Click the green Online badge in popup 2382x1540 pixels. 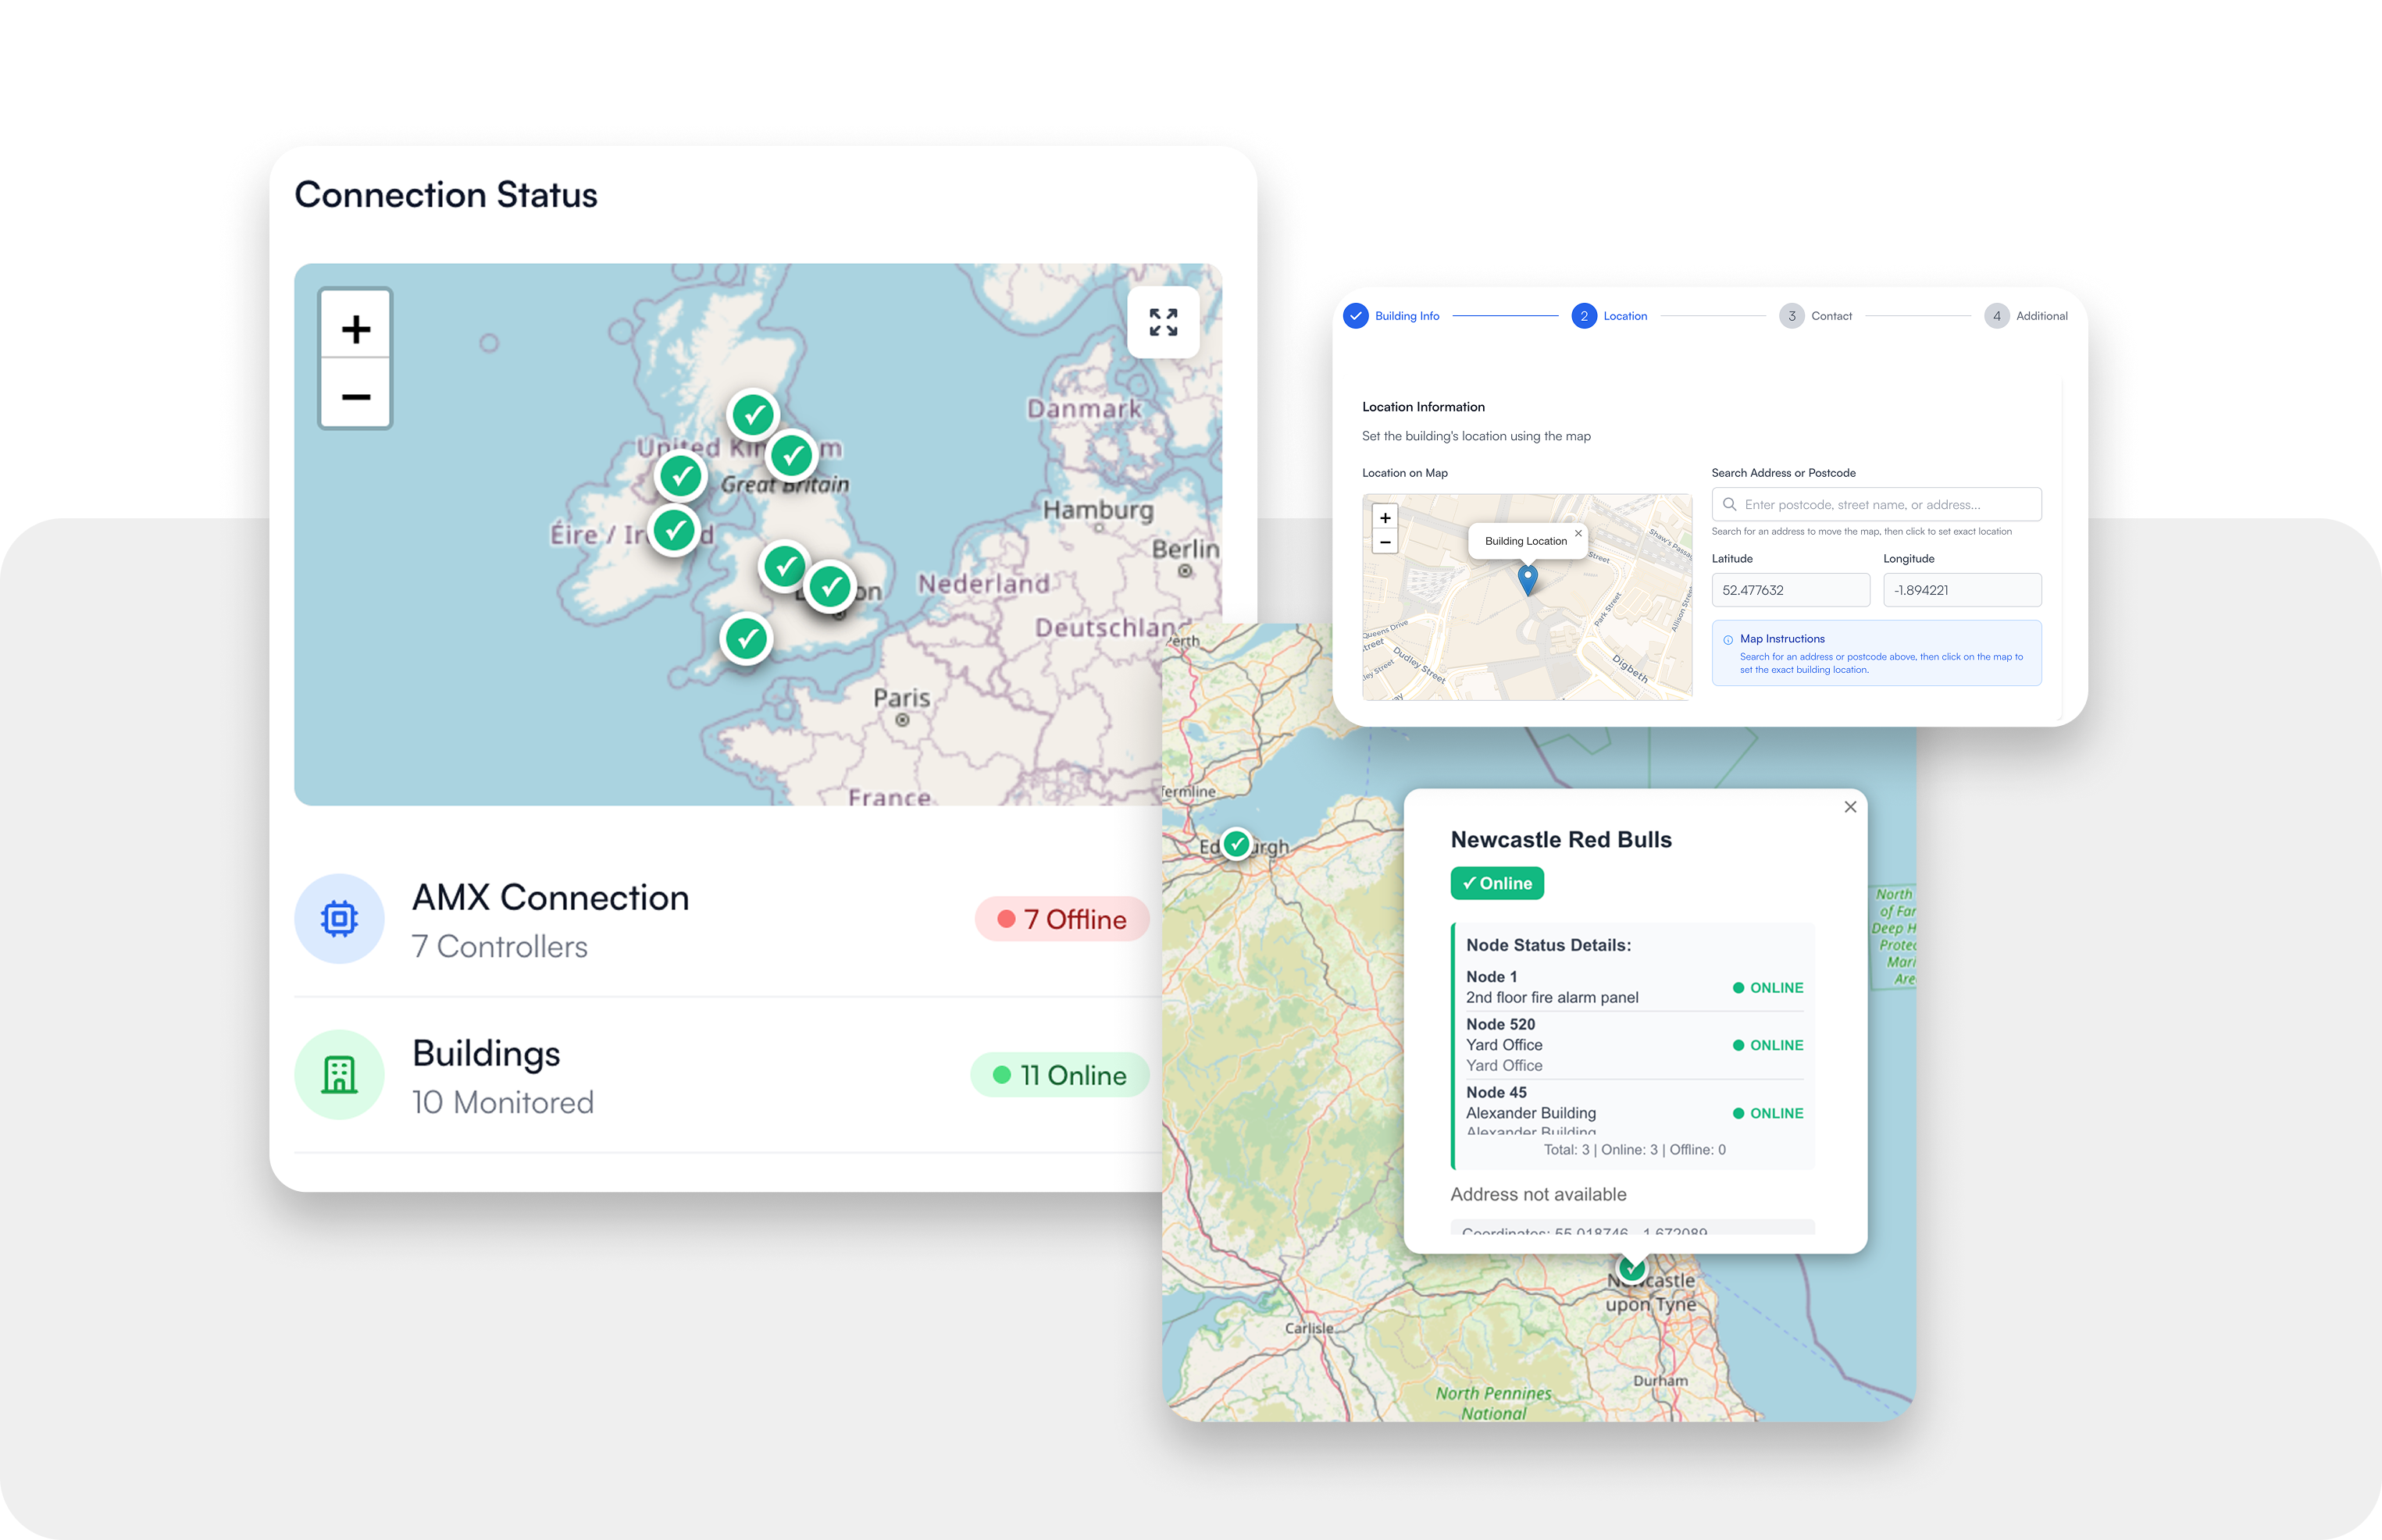pos(1496,883)
